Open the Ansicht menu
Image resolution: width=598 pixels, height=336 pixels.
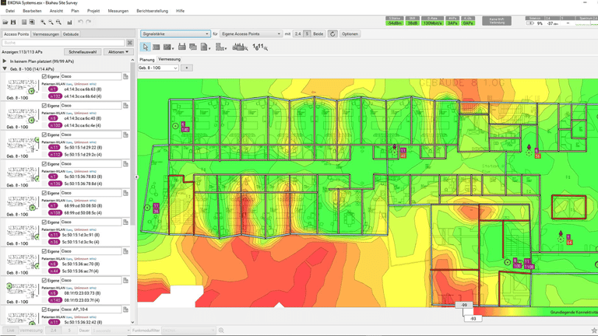click(x=56, y=11)
